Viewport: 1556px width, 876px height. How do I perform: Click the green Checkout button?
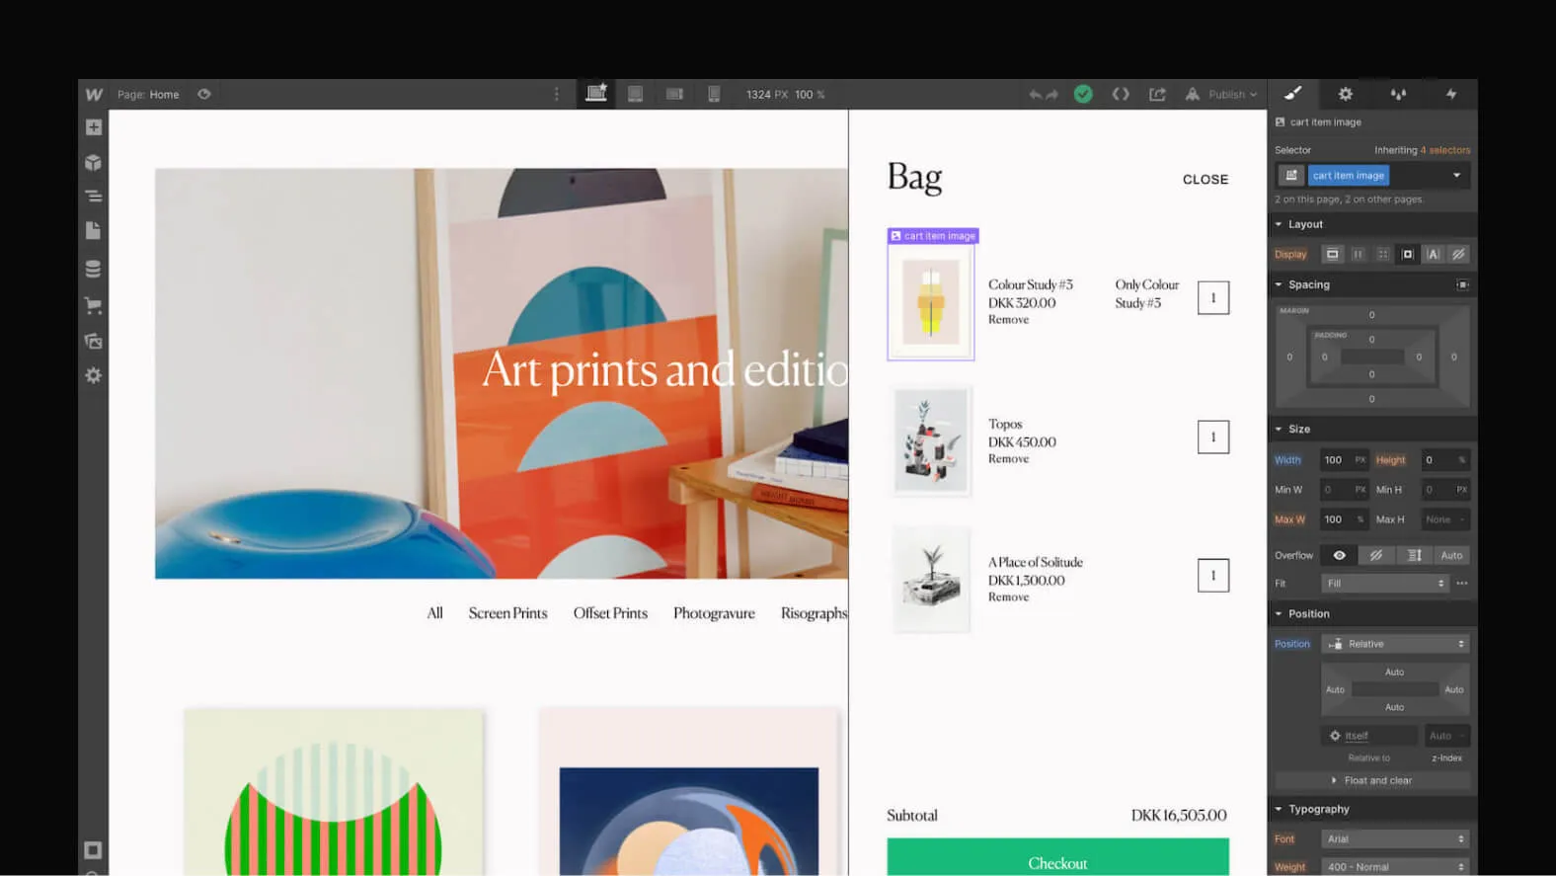1057,857
